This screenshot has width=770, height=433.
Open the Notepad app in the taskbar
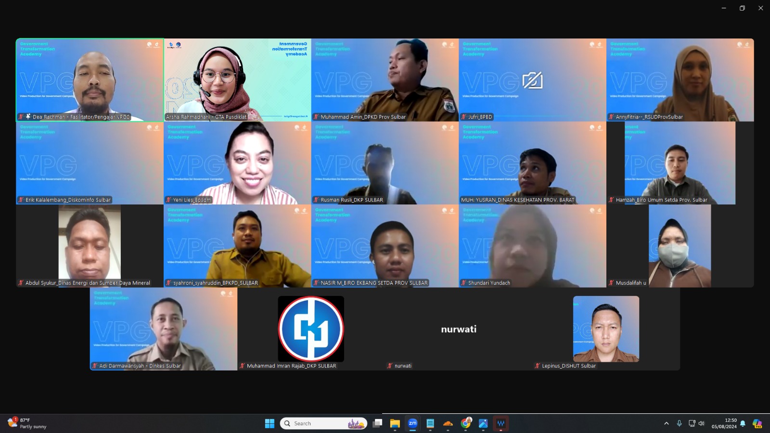point(430,423)
